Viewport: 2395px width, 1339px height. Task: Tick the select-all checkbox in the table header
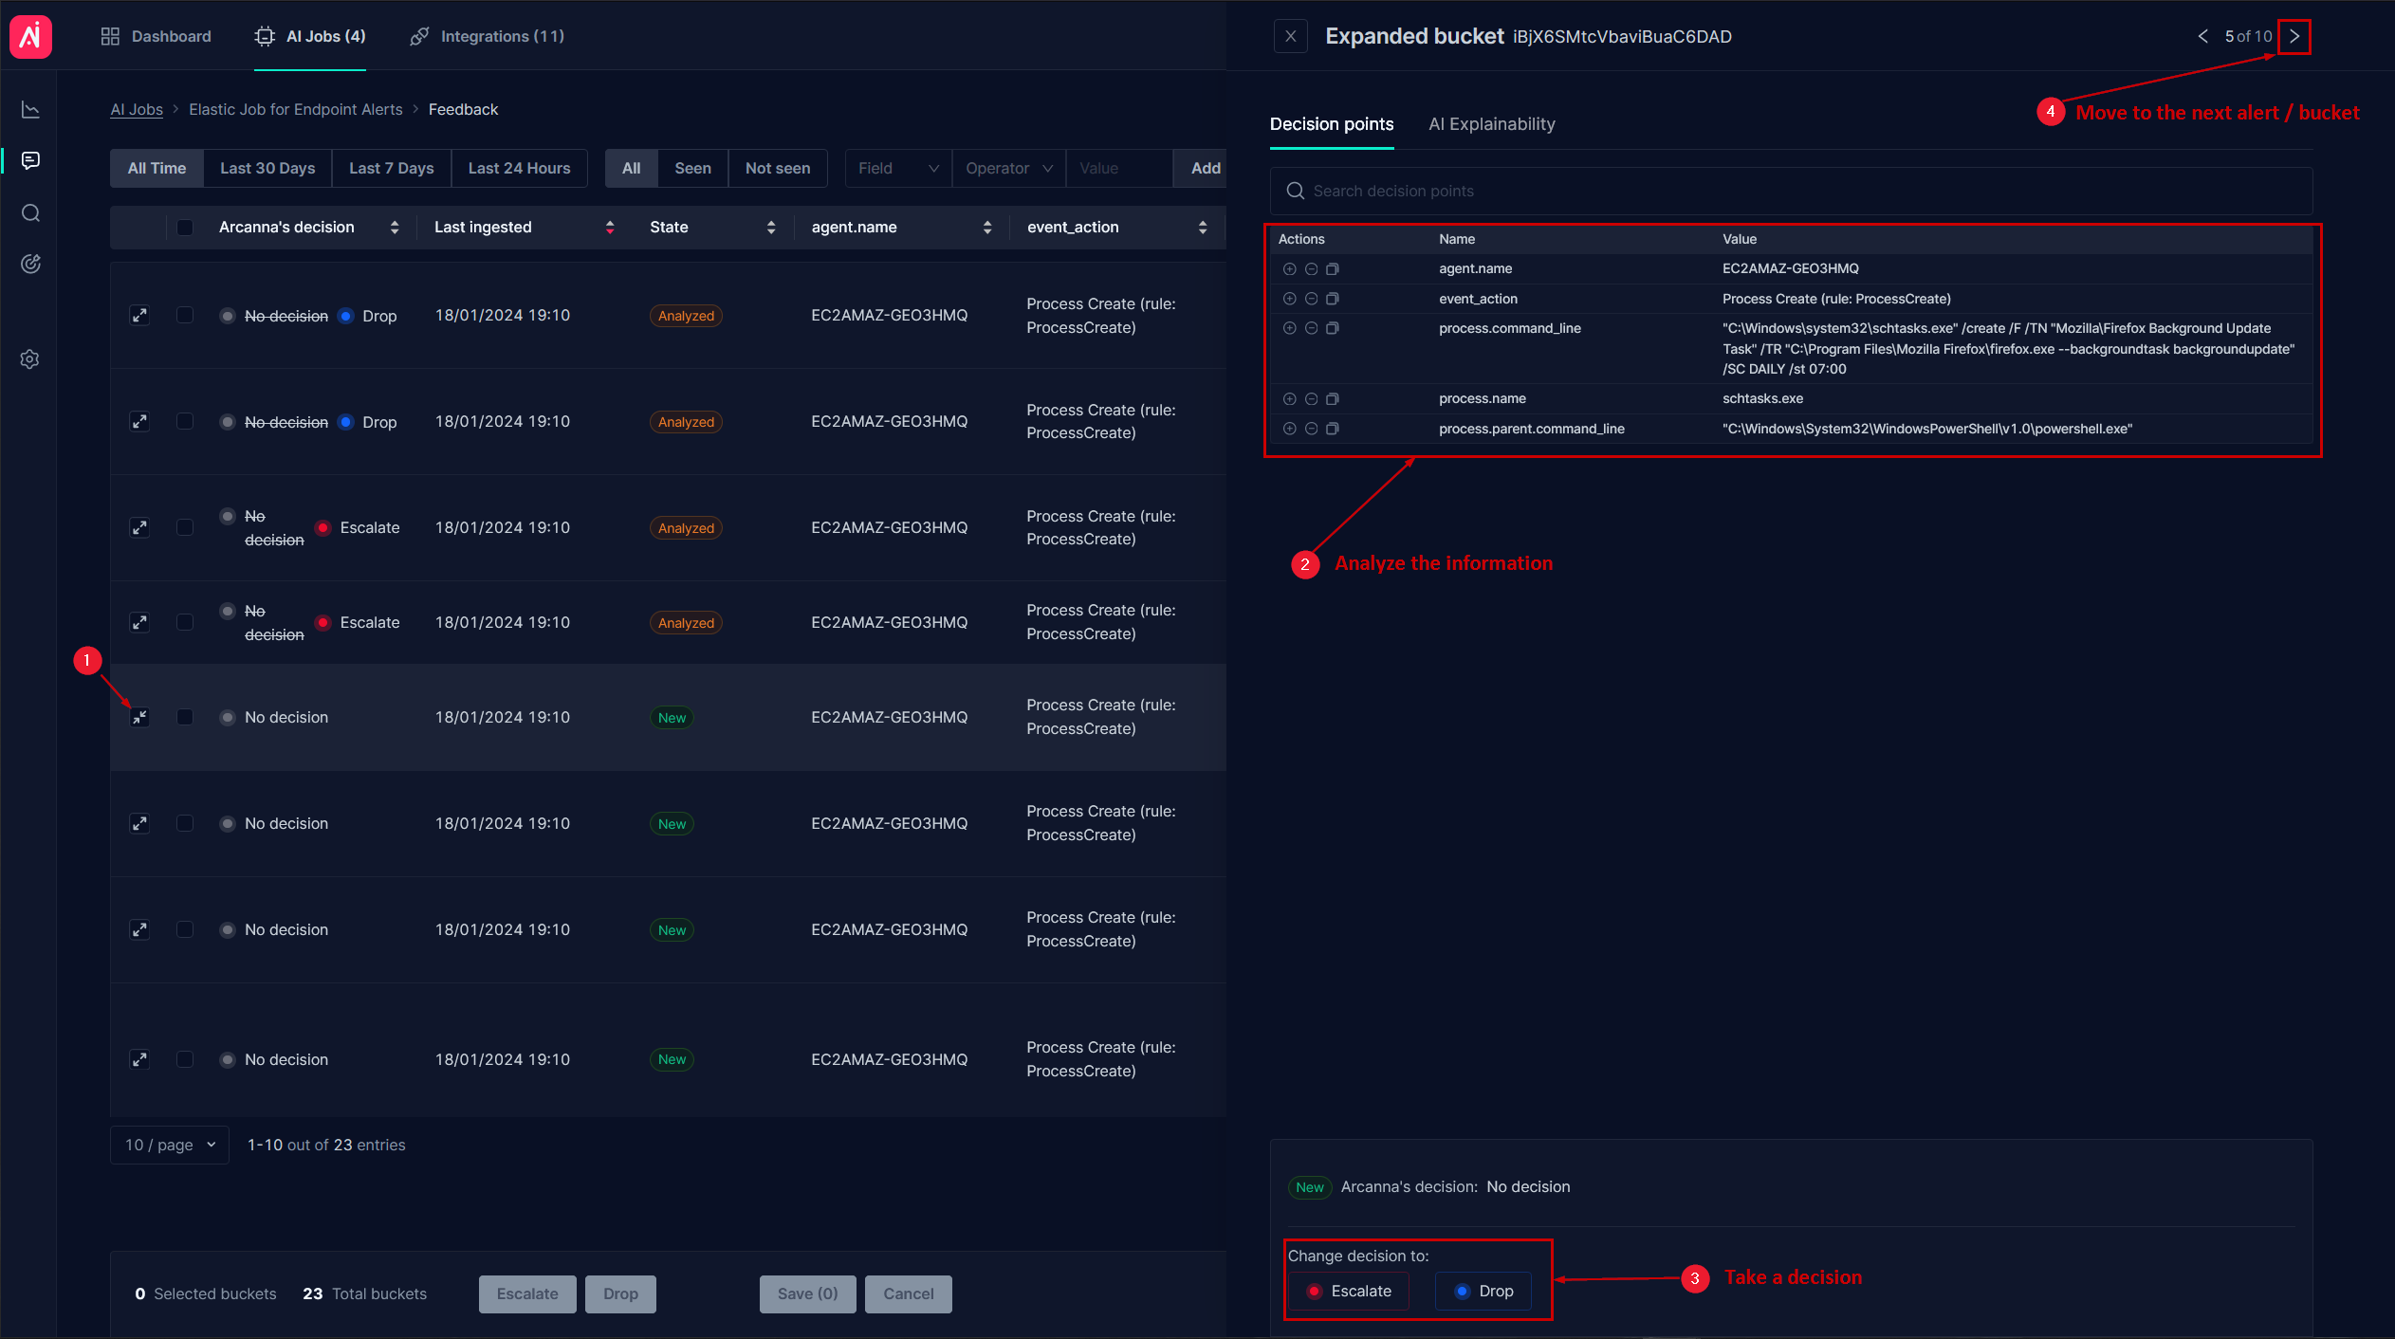tap(185, 228)
